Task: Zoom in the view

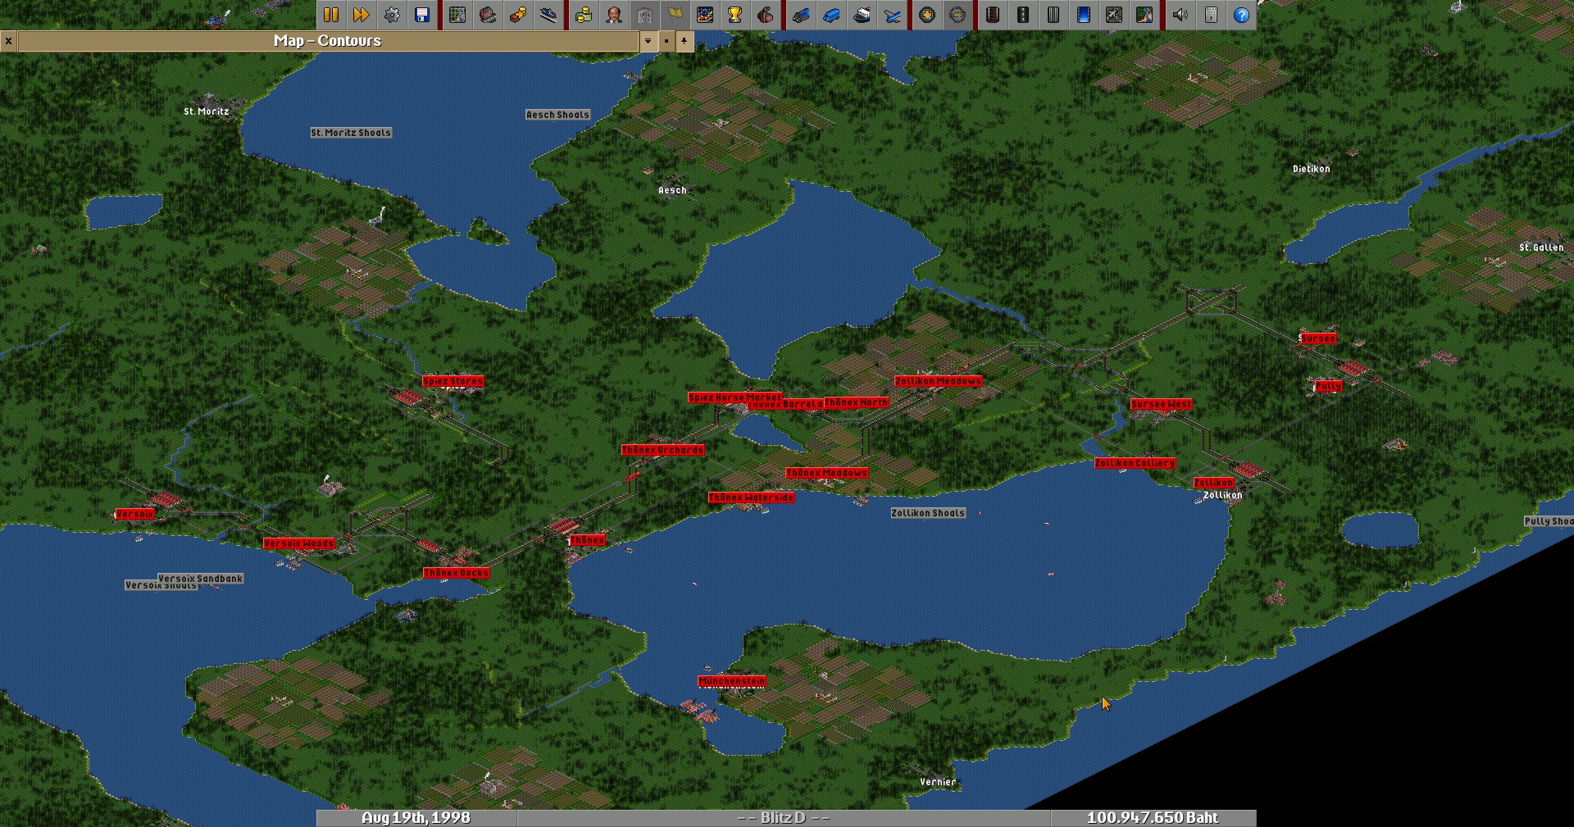Action: click(x=927, y=15)
